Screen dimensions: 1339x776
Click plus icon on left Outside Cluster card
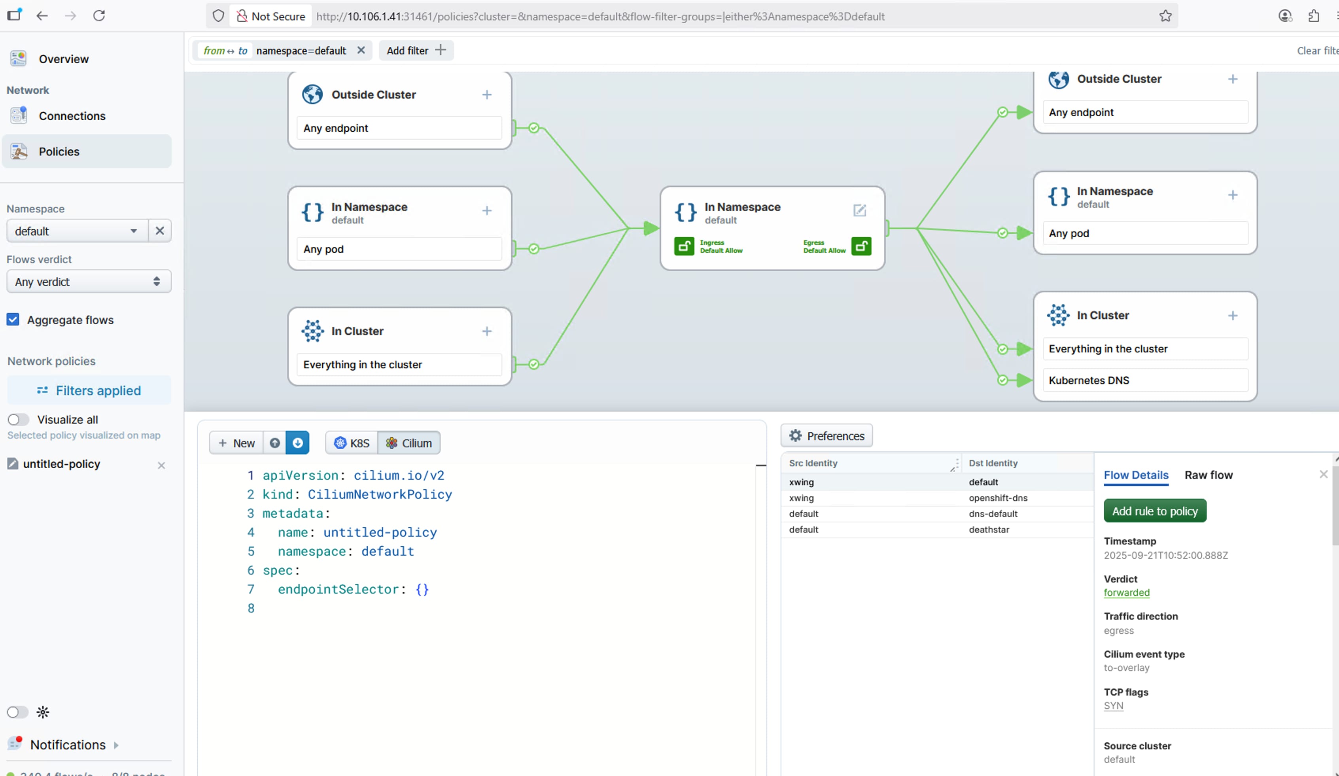487,95
